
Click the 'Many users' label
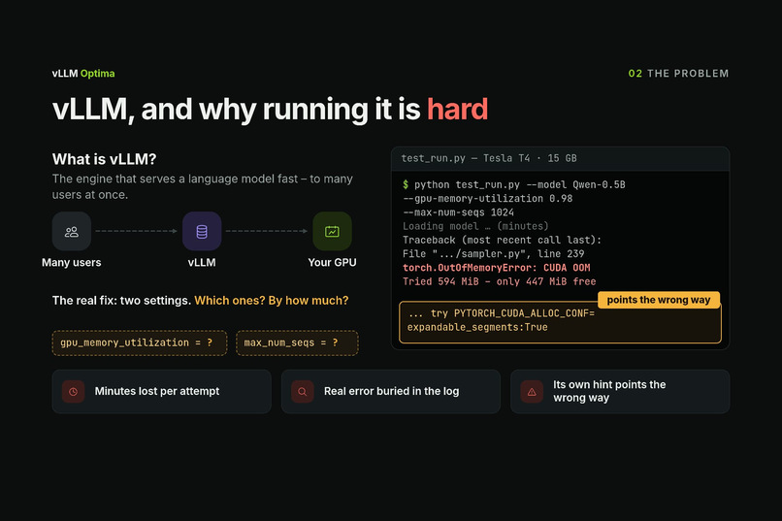(72, 262)
